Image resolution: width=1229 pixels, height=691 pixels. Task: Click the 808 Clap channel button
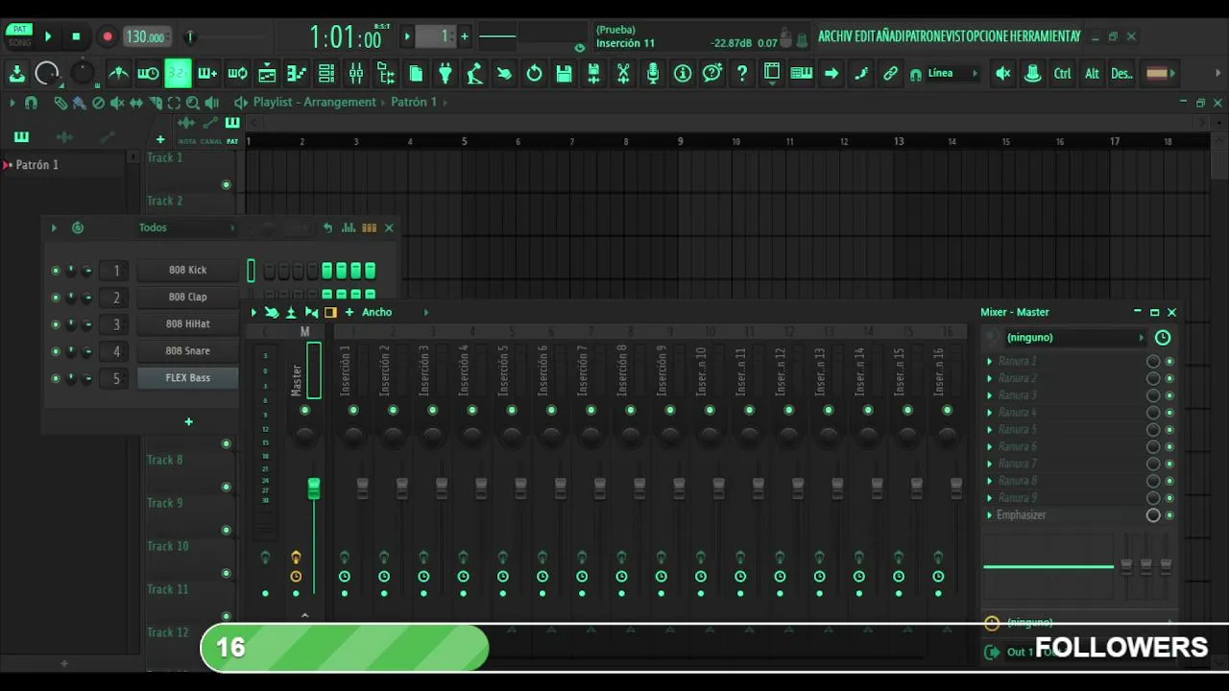(x=187, y=297)
